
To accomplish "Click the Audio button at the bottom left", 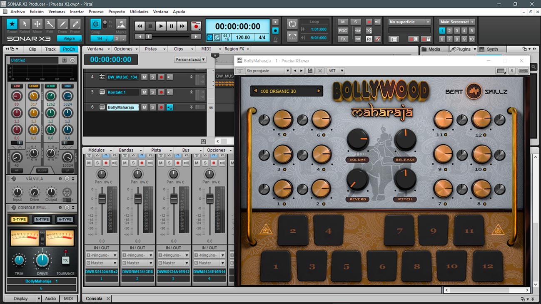I will coord(50,299).
